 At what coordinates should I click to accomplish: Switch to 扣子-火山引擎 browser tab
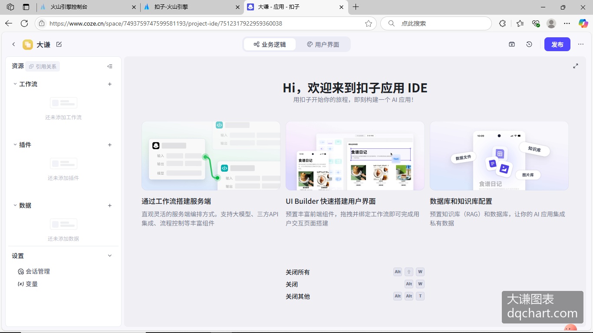(191, 7)
